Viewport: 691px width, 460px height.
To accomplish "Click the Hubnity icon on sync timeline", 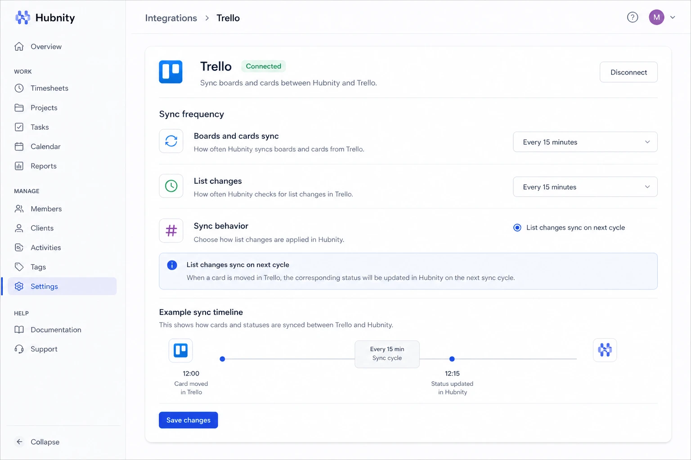I will tap(605, 350).
